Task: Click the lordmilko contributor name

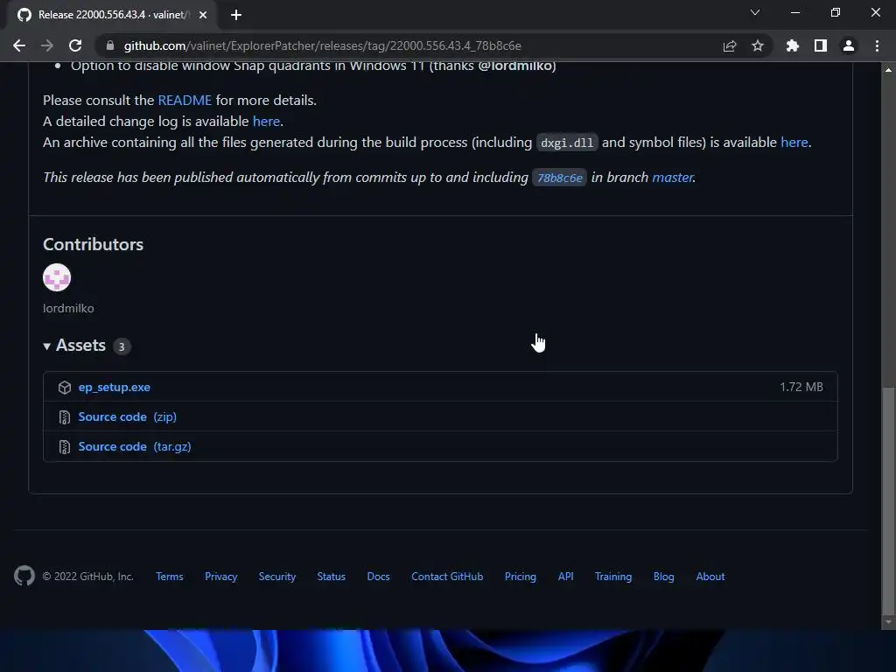Action: point(68,309)
